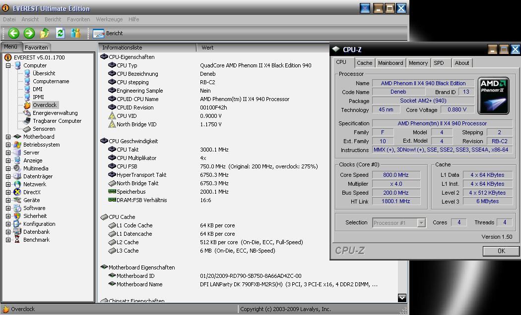This screenshot has height=315, width=521.
Task: Click the users icon in EVEREST toolbar
Action: [x=75, y=33]
